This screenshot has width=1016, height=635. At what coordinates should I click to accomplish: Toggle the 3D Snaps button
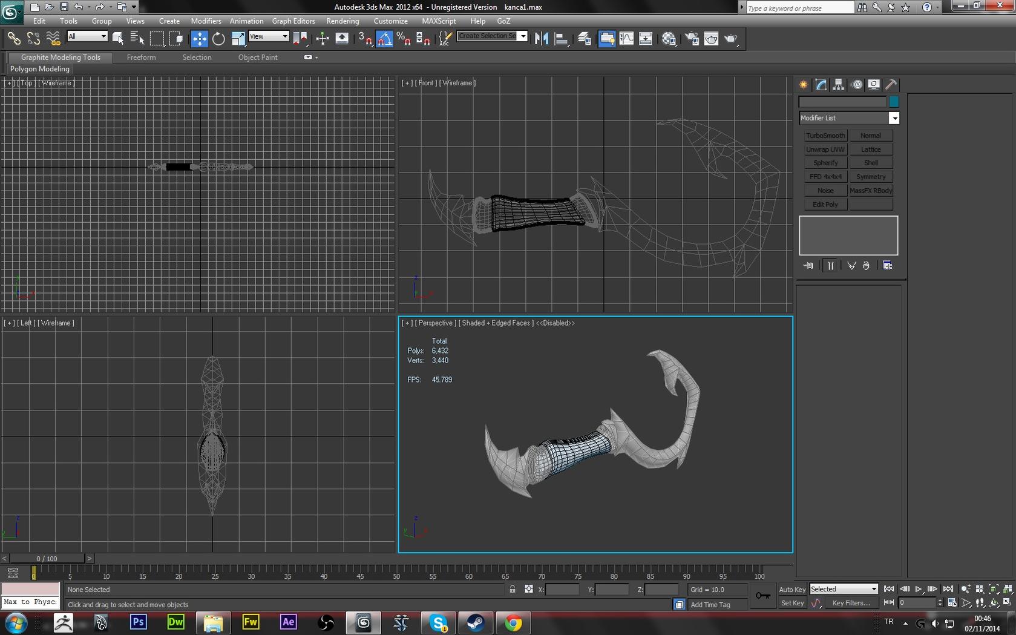365,39
